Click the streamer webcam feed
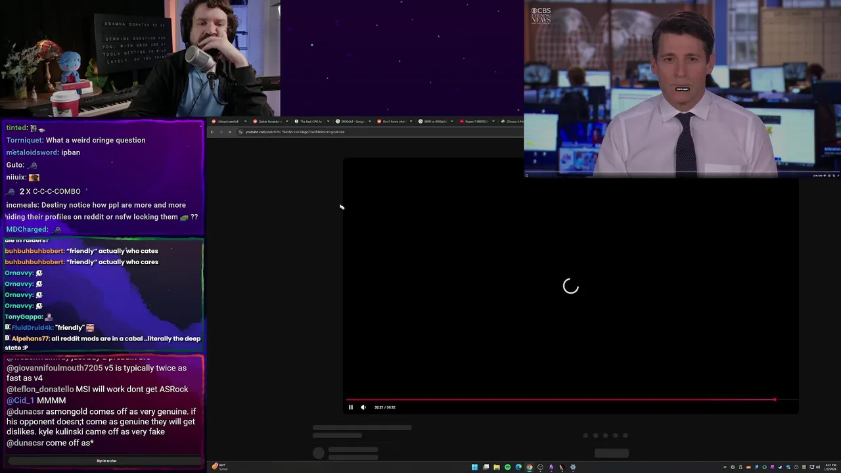 pyautogui.click(x=140, y=58)
